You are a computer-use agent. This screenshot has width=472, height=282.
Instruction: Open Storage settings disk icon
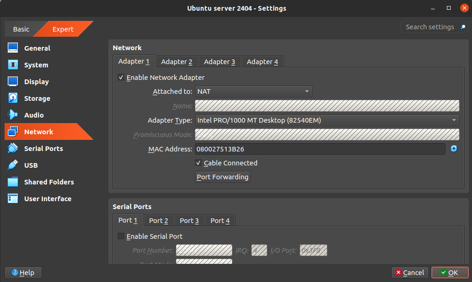click(13, 98)
